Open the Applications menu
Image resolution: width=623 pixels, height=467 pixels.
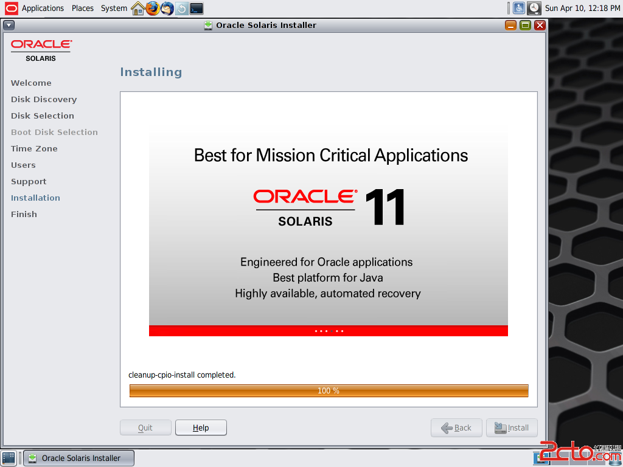[x=43, y=9]
